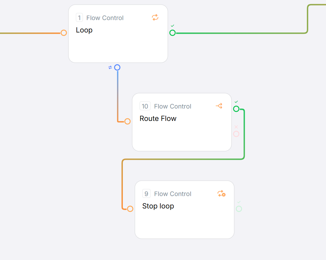Viewport: 326px width, 260px height.
Task: Select the blue loop-body port under Loop node
Action: pos(117,67)
